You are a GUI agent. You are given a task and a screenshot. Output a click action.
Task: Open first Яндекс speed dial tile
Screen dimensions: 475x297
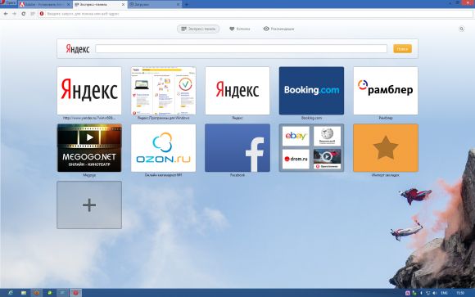pos(89,91)
